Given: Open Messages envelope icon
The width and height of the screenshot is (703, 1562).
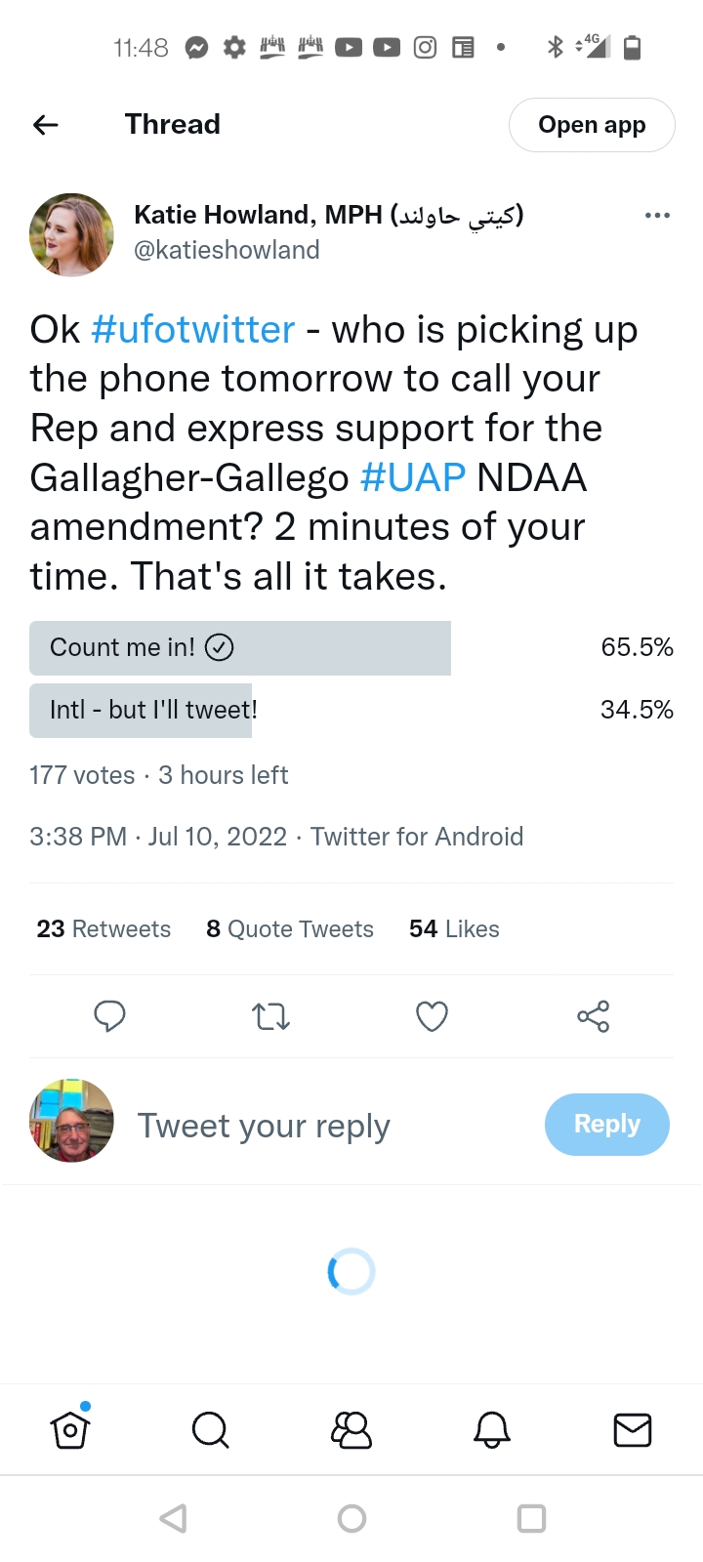Looking at the screenshot, I should (x=632, y=1430).
